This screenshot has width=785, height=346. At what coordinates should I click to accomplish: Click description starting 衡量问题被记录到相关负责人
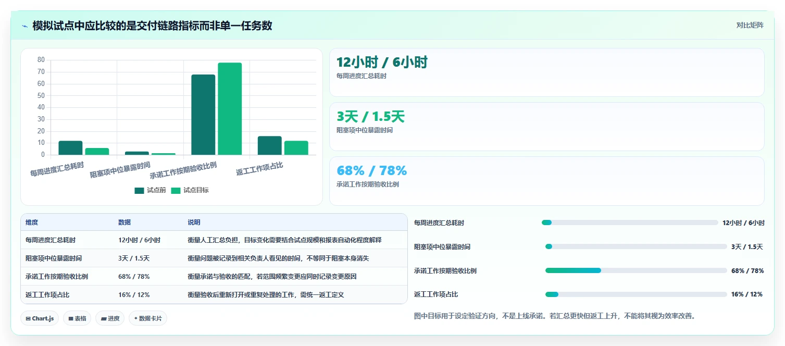[x=278, y=258]
